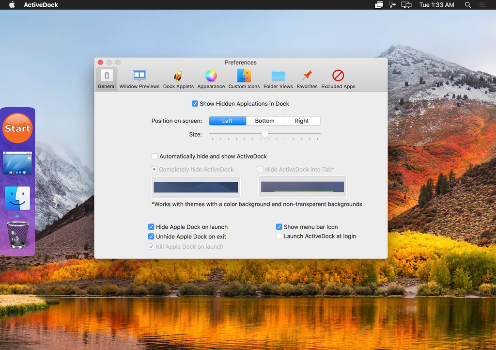This screenshot has width=496, height=350.
Task: Open the Appearance color wheel pane
Action: pos(211,79)
